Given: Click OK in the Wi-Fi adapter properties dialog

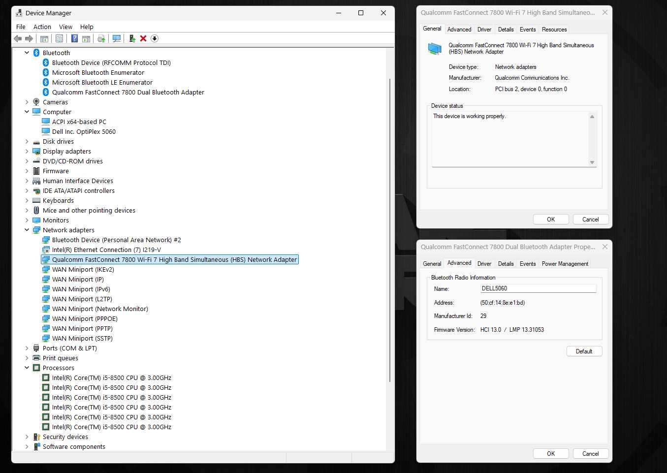Looking at the screenshot, I should (551, 220).
